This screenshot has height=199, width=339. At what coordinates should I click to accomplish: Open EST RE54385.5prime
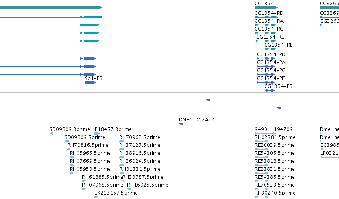[x=274, y=177]
